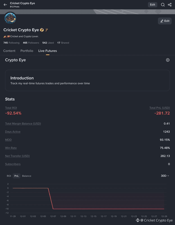Toggle chart to PnL view
Image resolution: width=175 pixels, height=225 pixels.
pos(17,176)
